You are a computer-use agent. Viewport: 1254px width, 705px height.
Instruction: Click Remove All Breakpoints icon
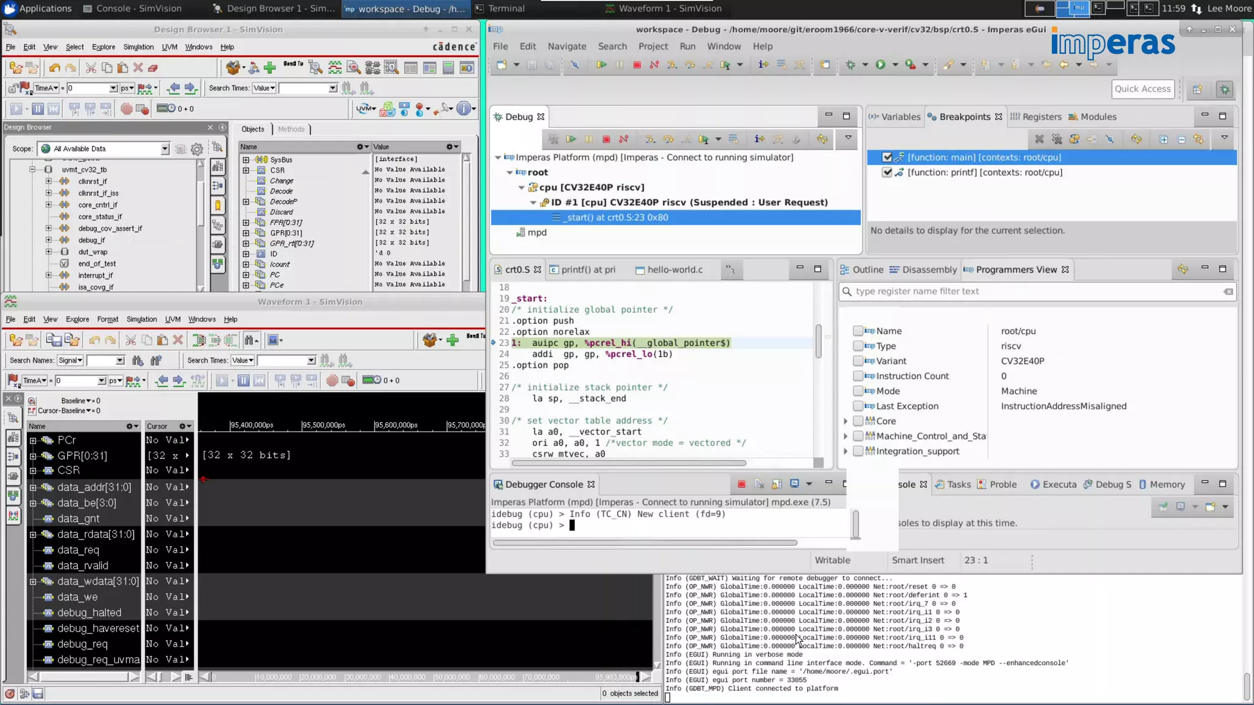tap(1057, 140)
